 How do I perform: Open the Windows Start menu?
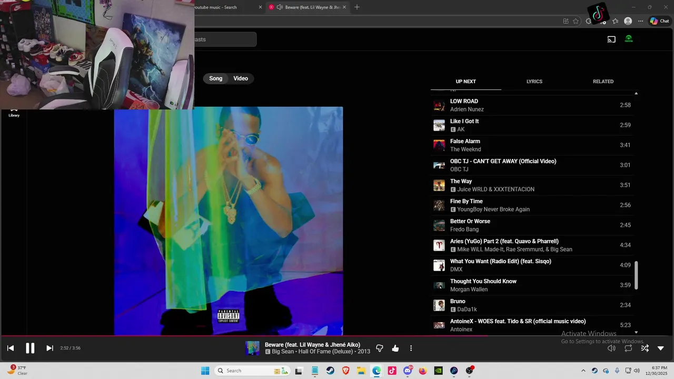205,371
